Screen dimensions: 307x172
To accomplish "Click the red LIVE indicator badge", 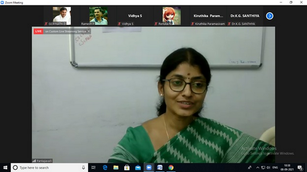I will [x=38, y=32].
